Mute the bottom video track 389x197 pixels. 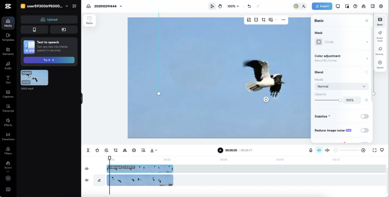tap(86, 180)
